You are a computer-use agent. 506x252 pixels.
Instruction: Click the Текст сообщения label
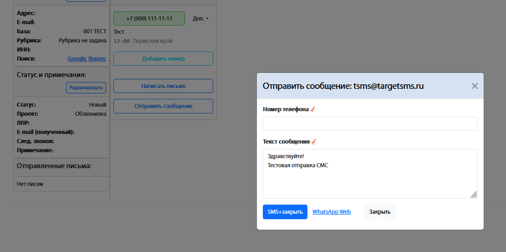point(286,142)
